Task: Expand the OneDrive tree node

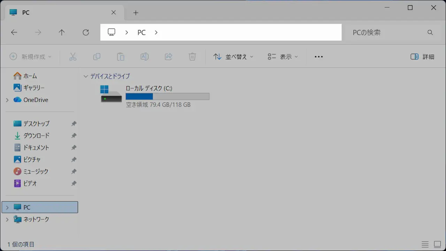Action: [x=7, y=100]
